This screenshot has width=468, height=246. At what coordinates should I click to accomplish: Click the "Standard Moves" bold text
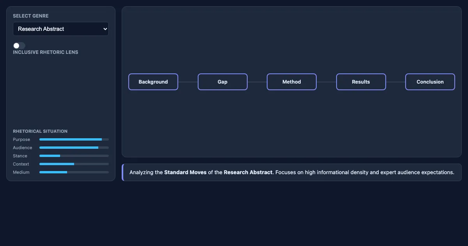(185, 172)
